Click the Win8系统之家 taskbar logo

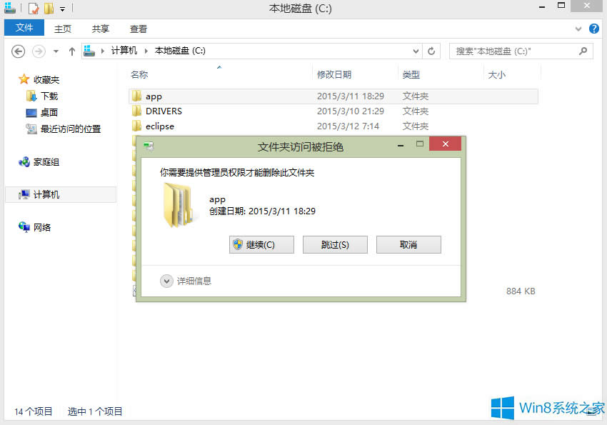coord(544,407)
